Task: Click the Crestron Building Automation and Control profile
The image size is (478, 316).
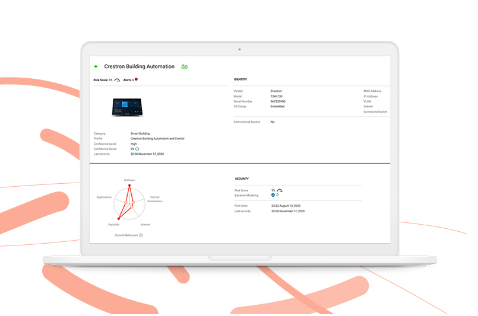Action: (157, 139)
